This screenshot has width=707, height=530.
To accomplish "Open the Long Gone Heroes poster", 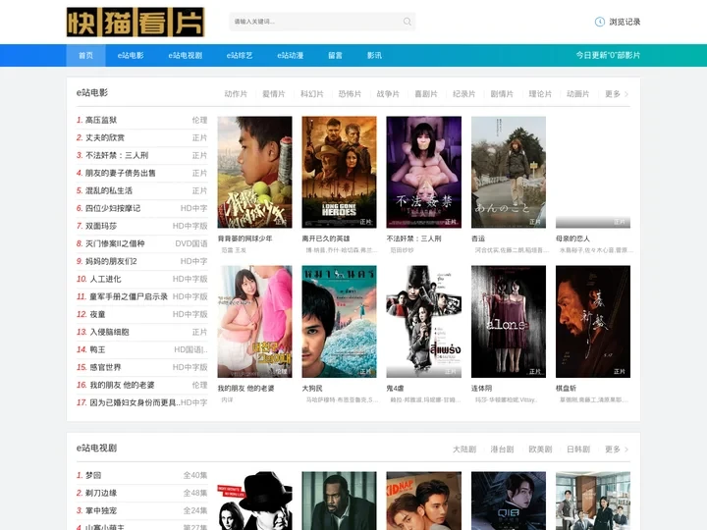I will point(339,172).
